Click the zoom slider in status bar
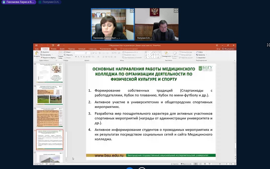The width and height of the screenshot is (270, 169). [x=220, y=164]
